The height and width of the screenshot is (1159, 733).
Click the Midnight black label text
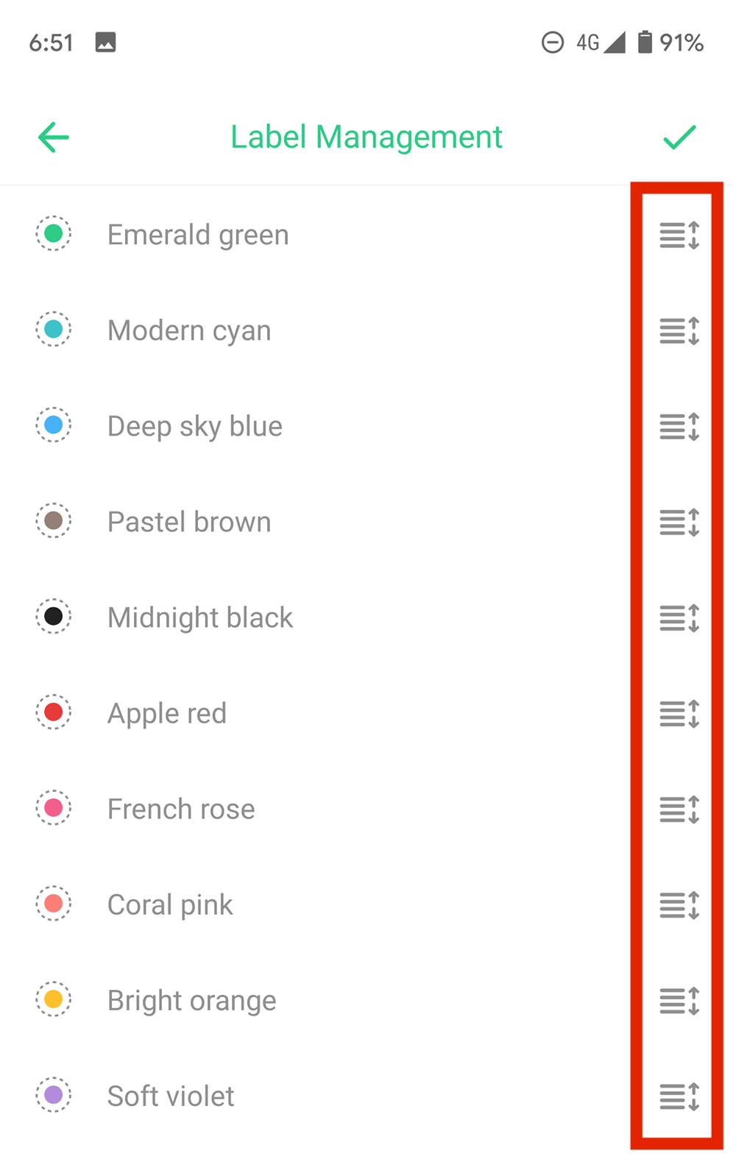(200, 617)
